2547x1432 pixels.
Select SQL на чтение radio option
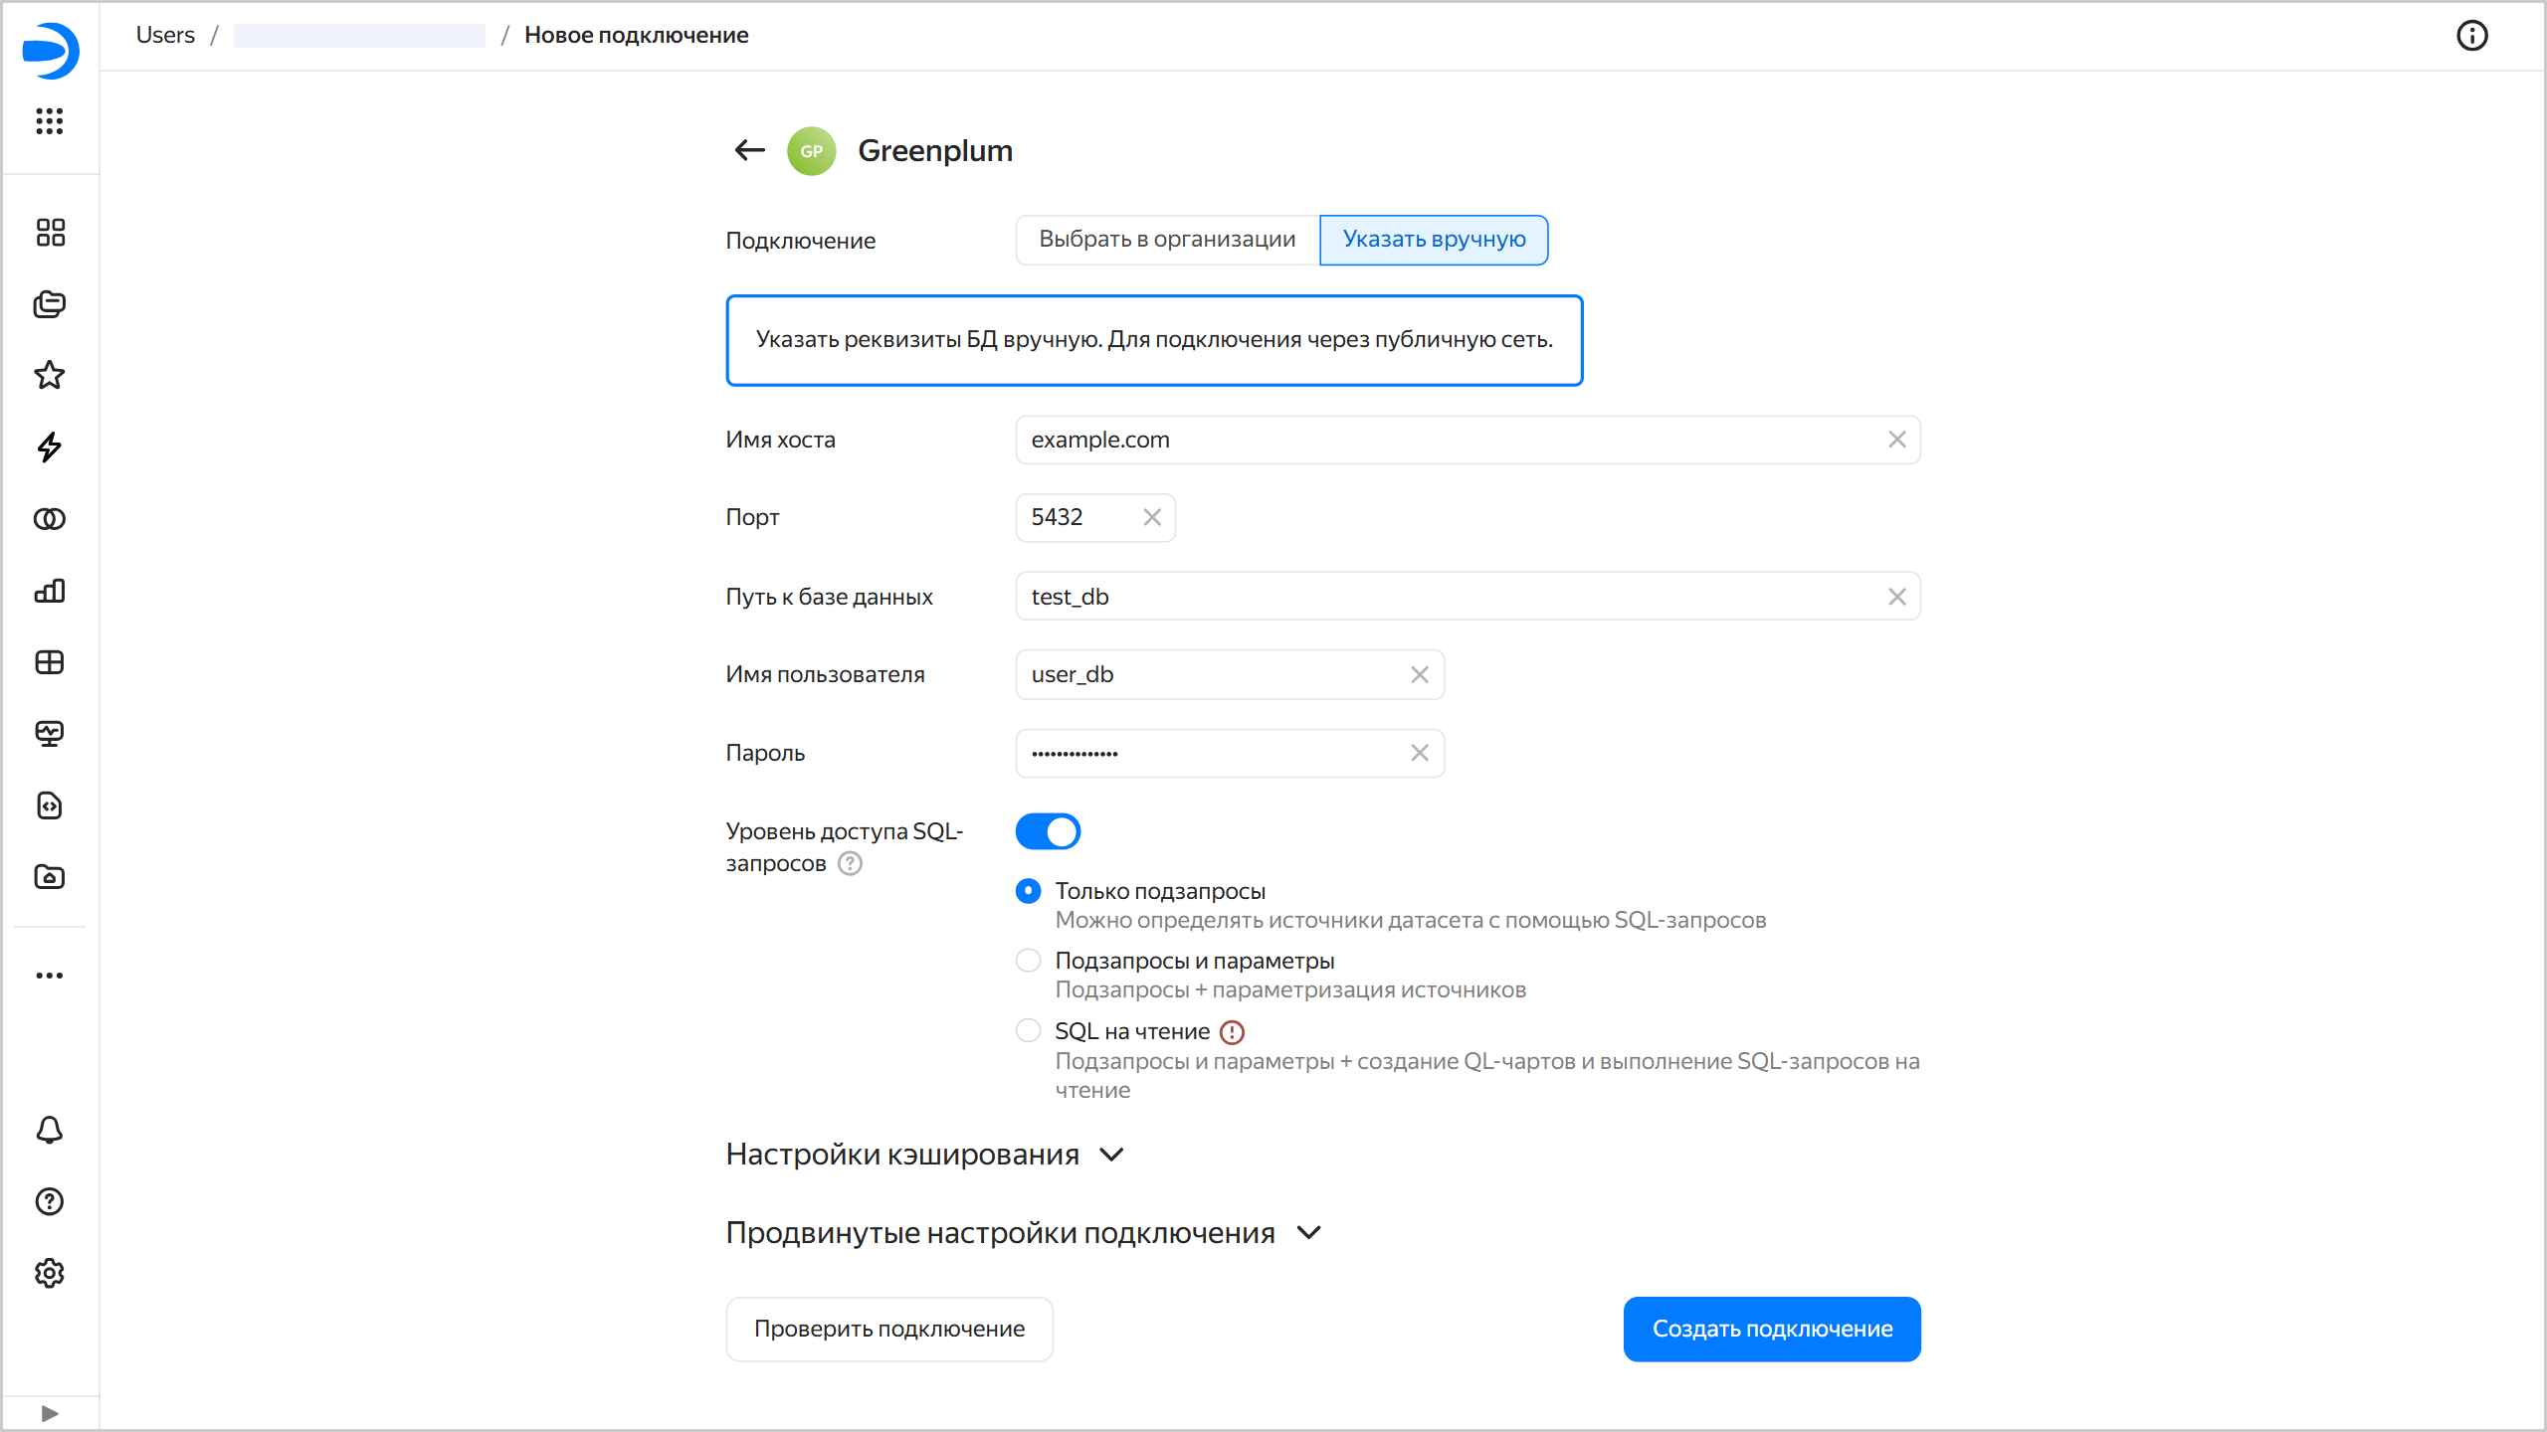tap(1029, 1031)
